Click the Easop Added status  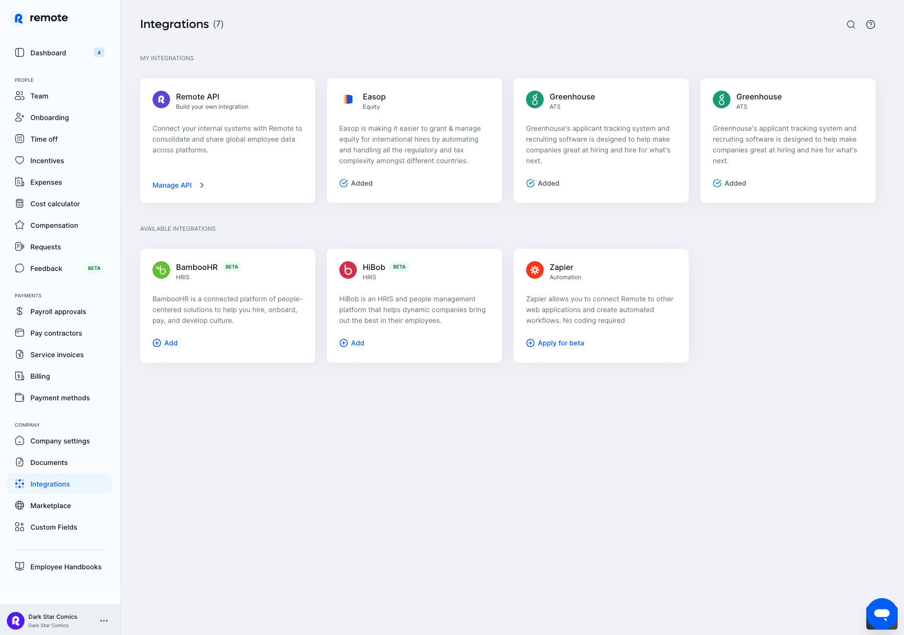tap(356, 183)
